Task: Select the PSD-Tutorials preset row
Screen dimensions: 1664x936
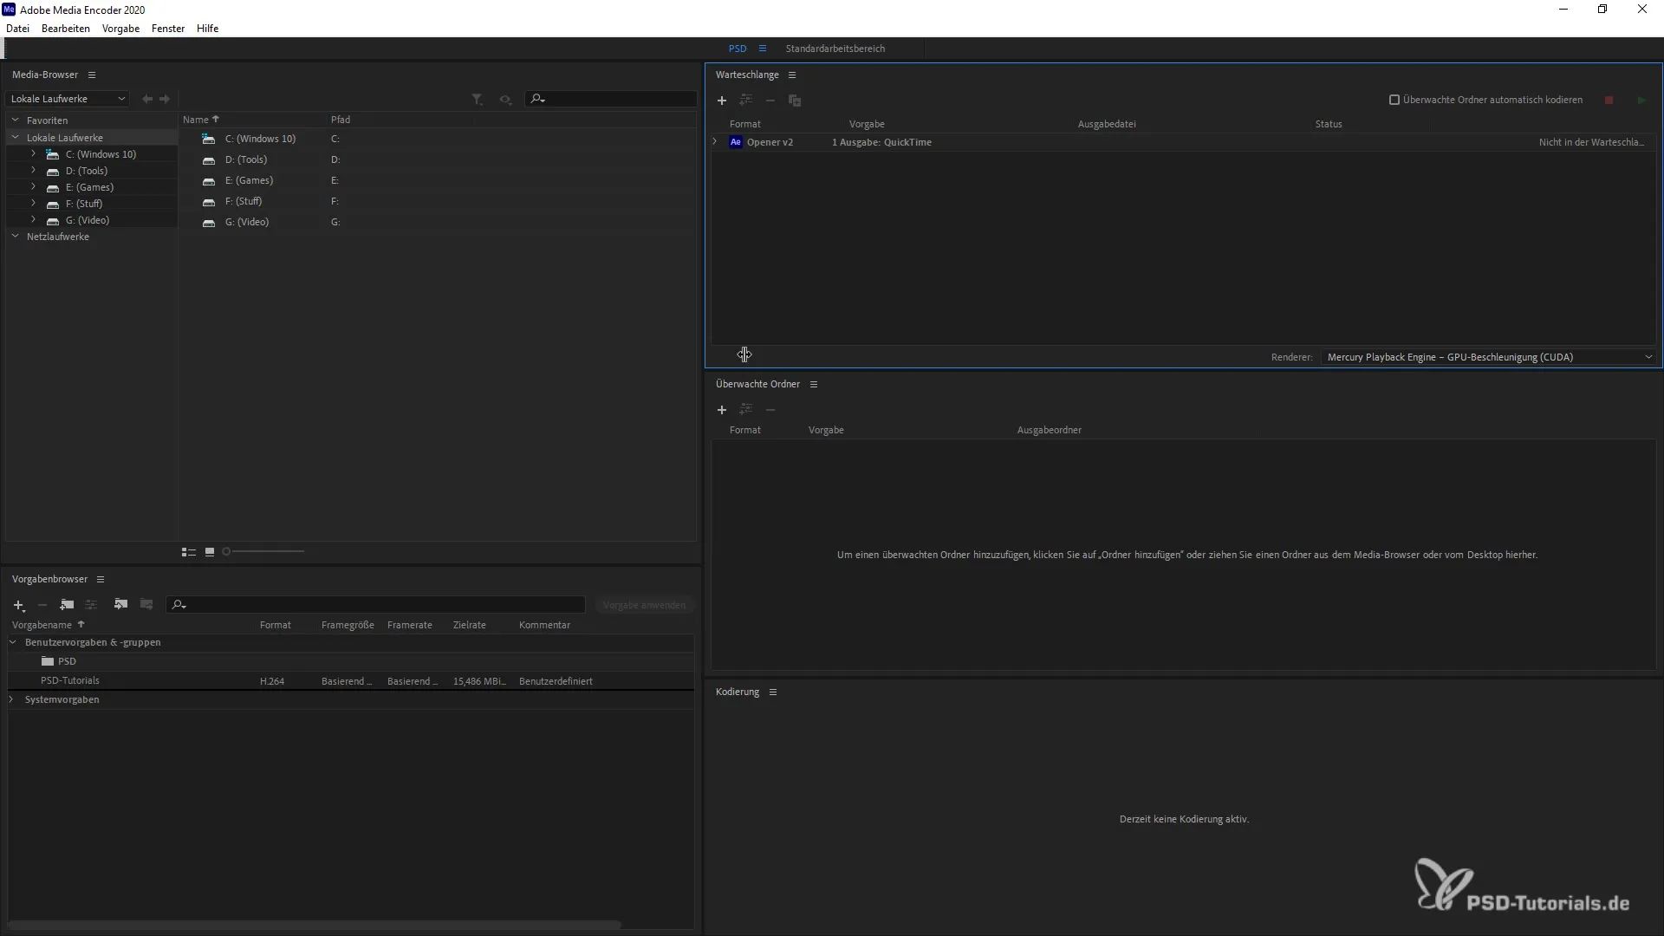Action: [350, 681]
